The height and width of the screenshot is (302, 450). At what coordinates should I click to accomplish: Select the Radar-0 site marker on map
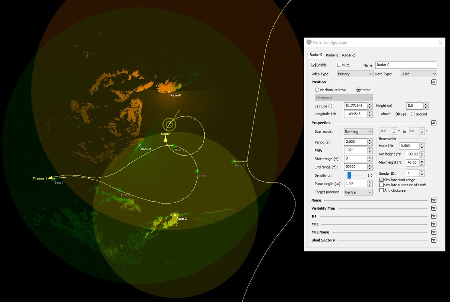tap(169, 91)
